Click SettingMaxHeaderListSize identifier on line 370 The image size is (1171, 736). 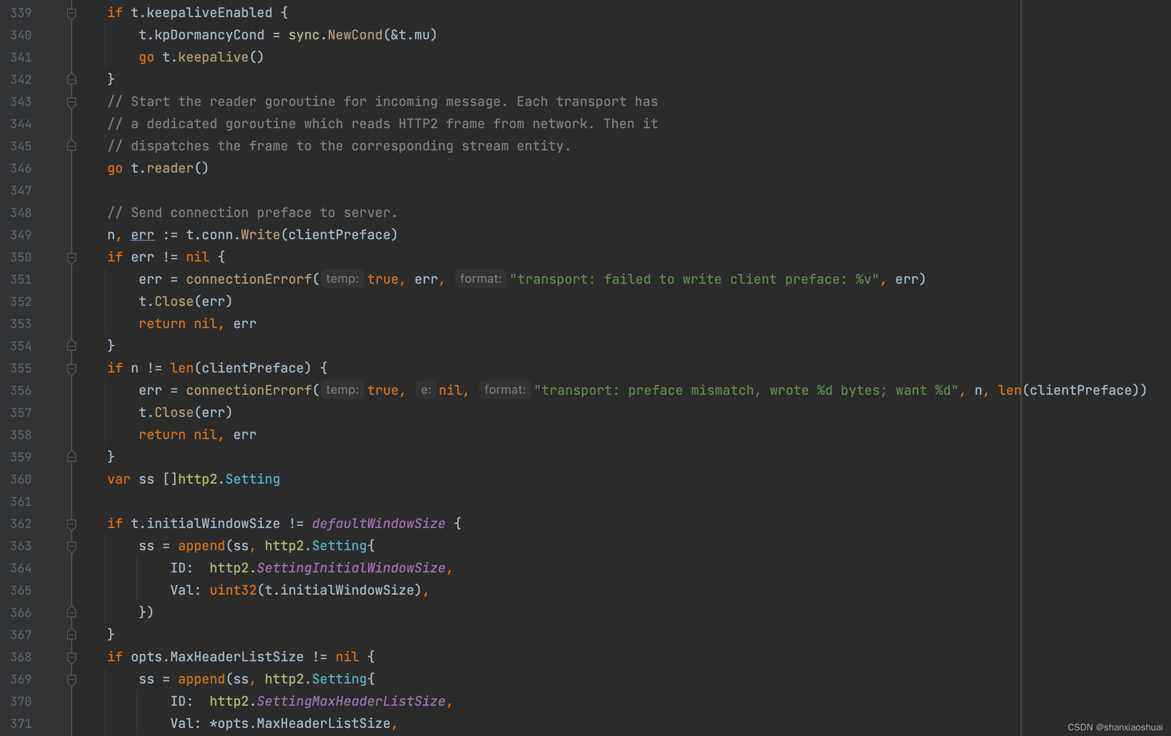[351, 702]
